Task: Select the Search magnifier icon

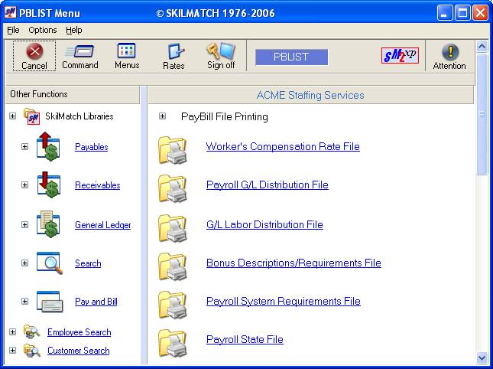Action: point(48,263)
